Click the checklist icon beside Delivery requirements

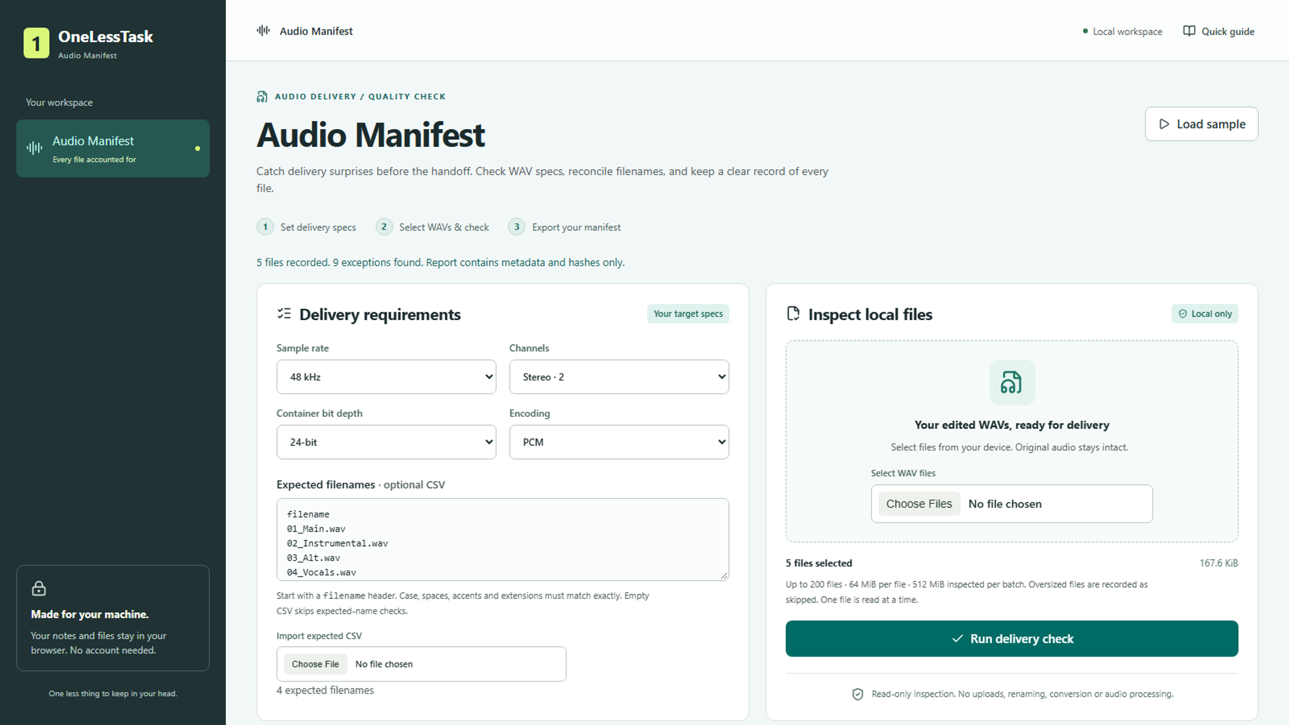click(x=284, y=314)
